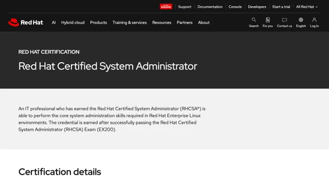Viewport: 329px width, 185px height.
Task: Open the AI menu
Action: 53,23
